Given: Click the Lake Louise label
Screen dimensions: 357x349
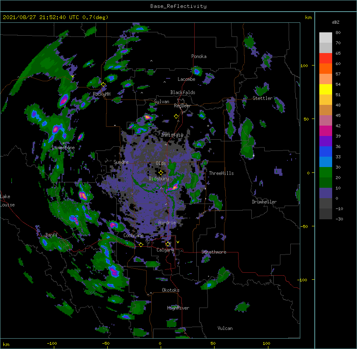Looking at the screenshot, I should tap(7, 201).
